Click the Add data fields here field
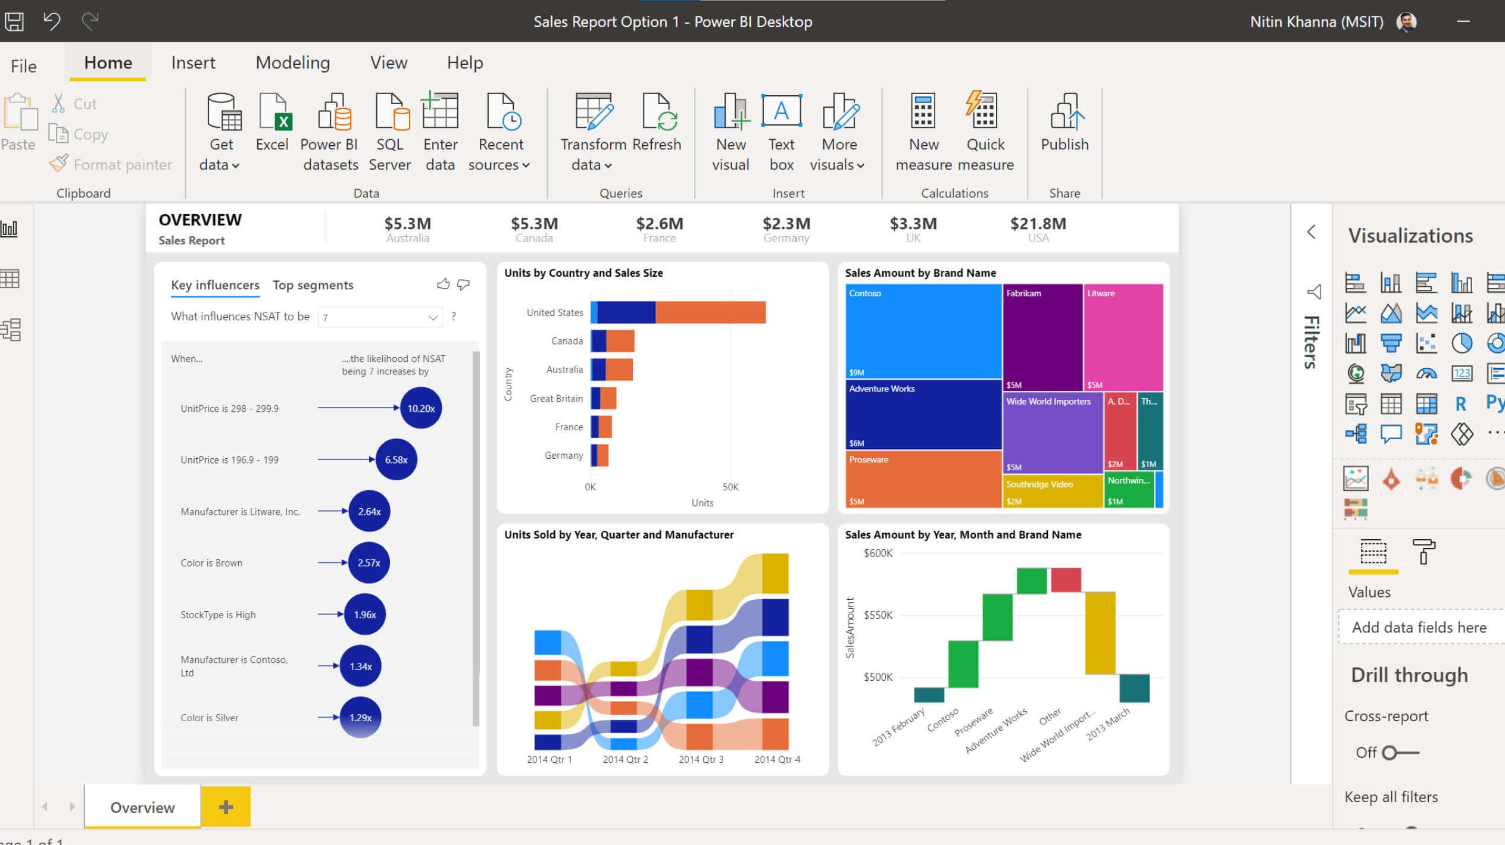The width and height of the screenshot is (1505, 845). pyautogui.click(x=1419, y=627)
